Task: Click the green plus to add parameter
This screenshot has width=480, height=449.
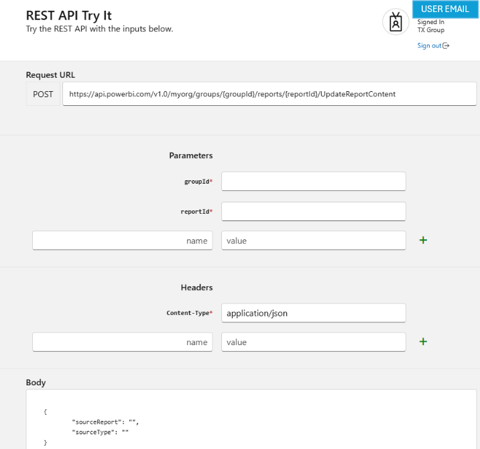Action: [x=423, y=240]
